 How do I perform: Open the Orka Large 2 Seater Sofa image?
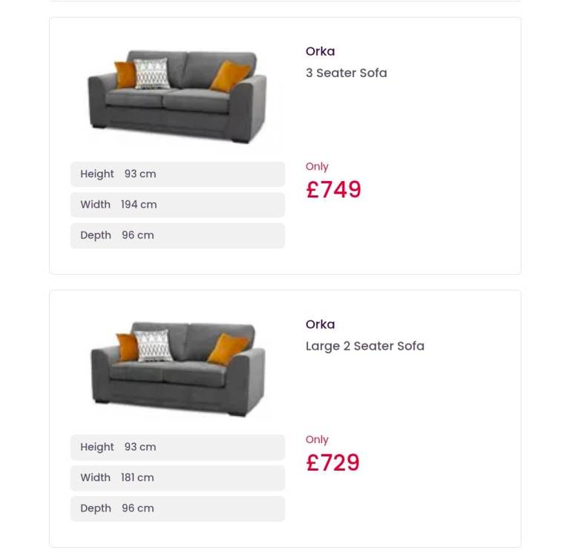click(x=177, y=367)
